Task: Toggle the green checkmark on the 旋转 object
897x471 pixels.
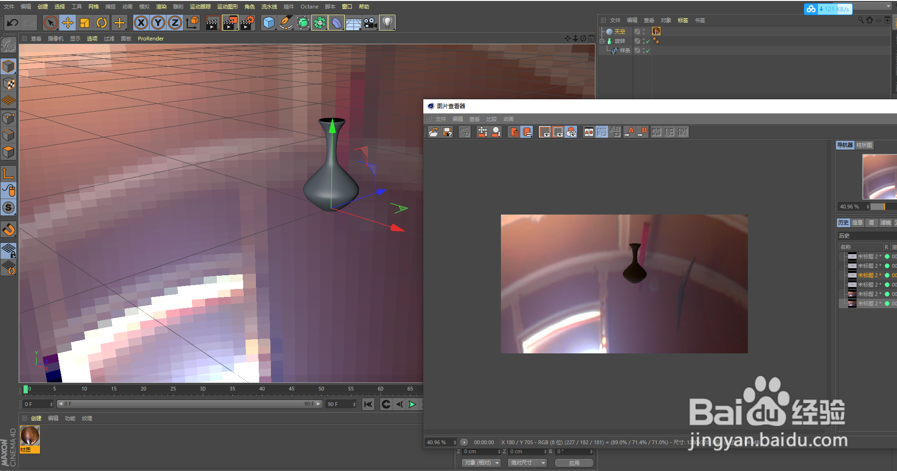Action: (x=649, y=41)
